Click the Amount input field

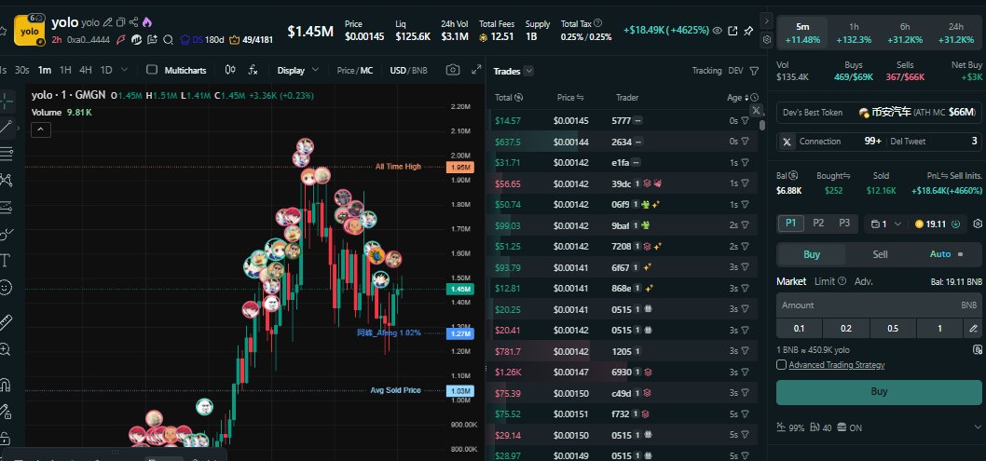[x=879, y=305]
